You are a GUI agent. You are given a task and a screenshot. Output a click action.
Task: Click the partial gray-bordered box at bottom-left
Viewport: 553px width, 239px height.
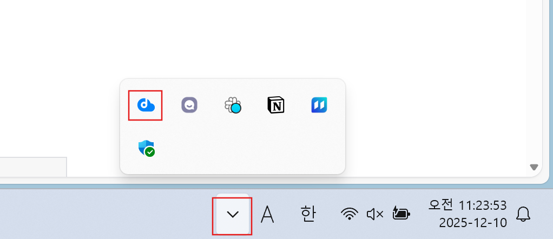click(33, 167)
